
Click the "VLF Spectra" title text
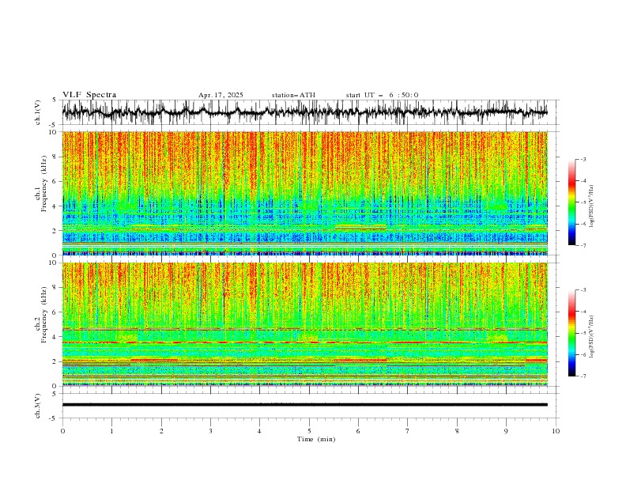coord(89,95)
